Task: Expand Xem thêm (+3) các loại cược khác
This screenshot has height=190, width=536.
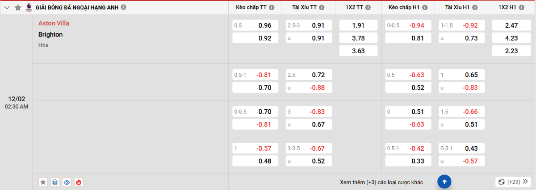Action: coord(381,182)
